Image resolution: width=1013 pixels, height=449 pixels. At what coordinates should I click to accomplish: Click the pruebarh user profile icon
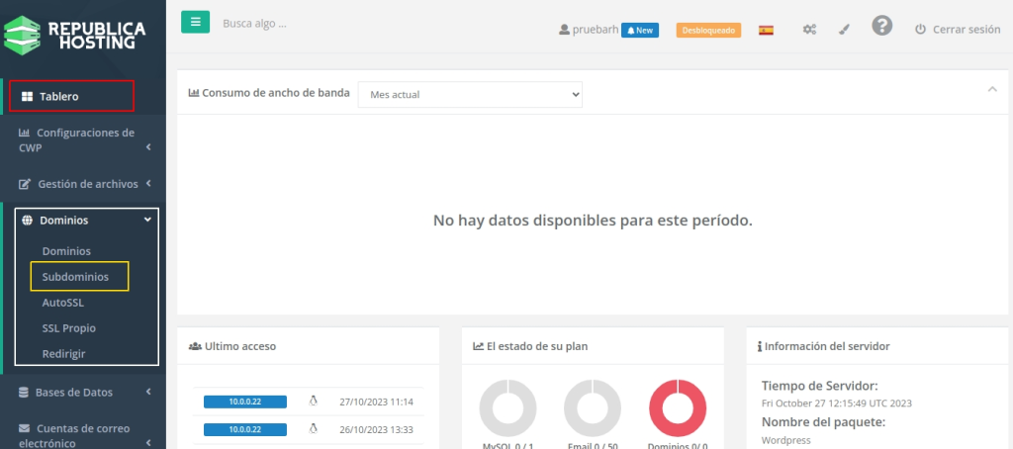[565, 30]
